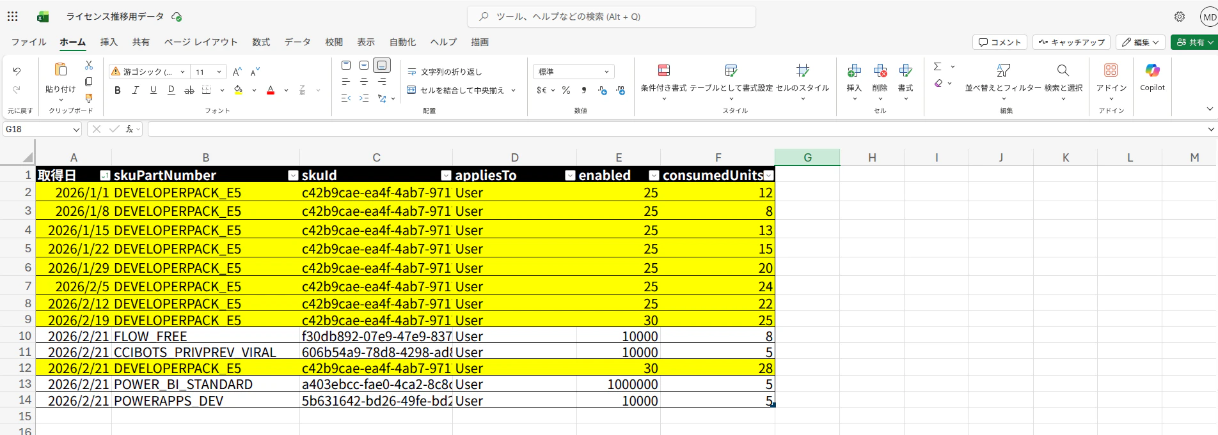Click the Redo arrow icon
Viewport: 1218px width, 435px height.
point(17,90)
